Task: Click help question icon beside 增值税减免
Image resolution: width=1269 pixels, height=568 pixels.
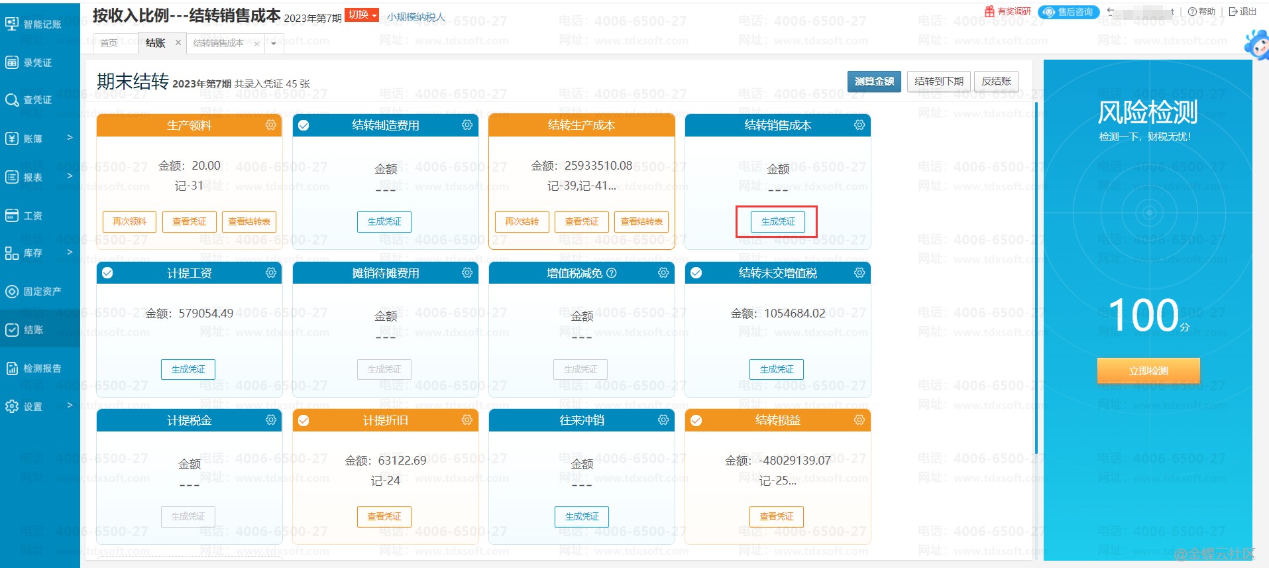Action: click(x=612, y=273)
